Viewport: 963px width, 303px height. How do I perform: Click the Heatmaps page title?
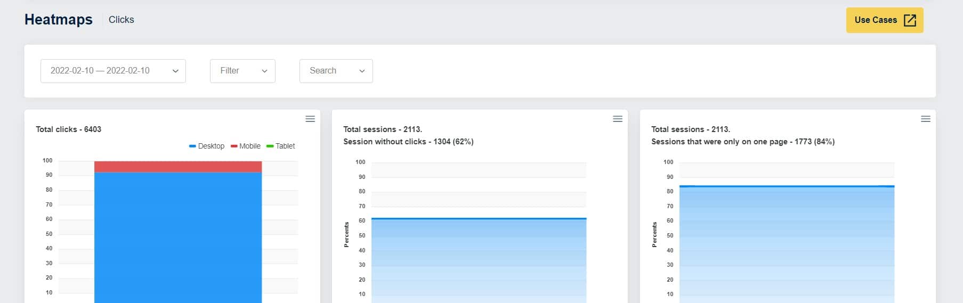click(x=59, y=20)
